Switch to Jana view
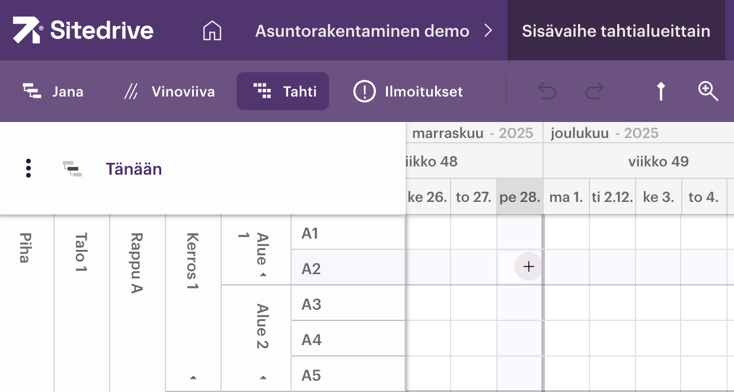Image resolution: width=734 pixels, height=392 pixels. pos(53,92)
